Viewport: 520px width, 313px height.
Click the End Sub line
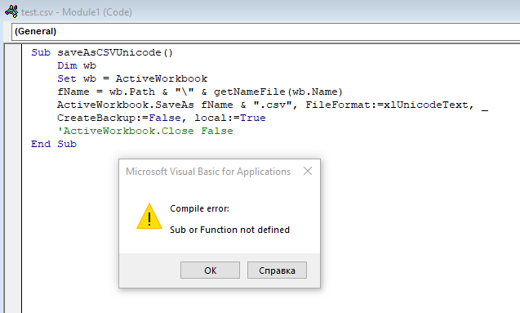point(54,144)
